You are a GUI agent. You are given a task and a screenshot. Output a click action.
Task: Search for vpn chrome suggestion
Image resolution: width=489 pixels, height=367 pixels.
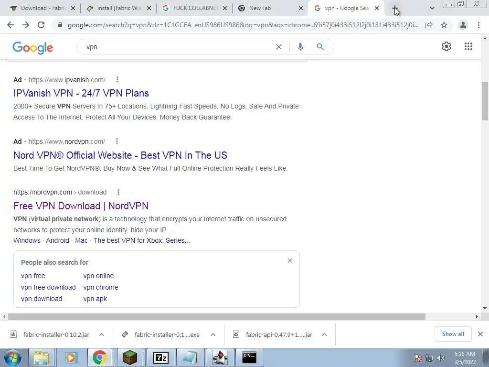[101, 287]
